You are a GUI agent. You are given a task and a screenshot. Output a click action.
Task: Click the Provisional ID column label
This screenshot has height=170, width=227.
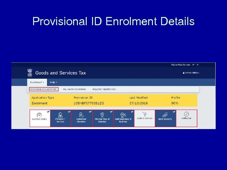83,98
